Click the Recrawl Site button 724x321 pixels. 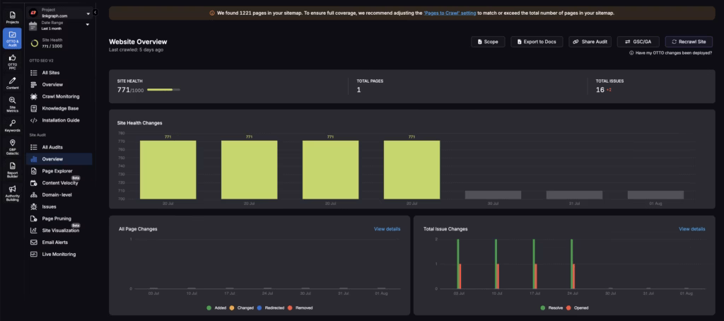coord(688,42)
